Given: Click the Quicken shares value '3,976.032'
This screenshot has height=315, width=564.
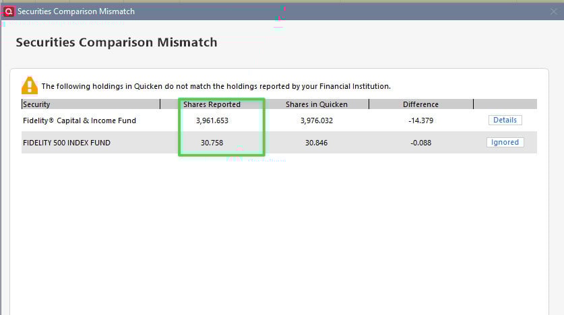Looking at the screenshot, I should coord(317,120).
